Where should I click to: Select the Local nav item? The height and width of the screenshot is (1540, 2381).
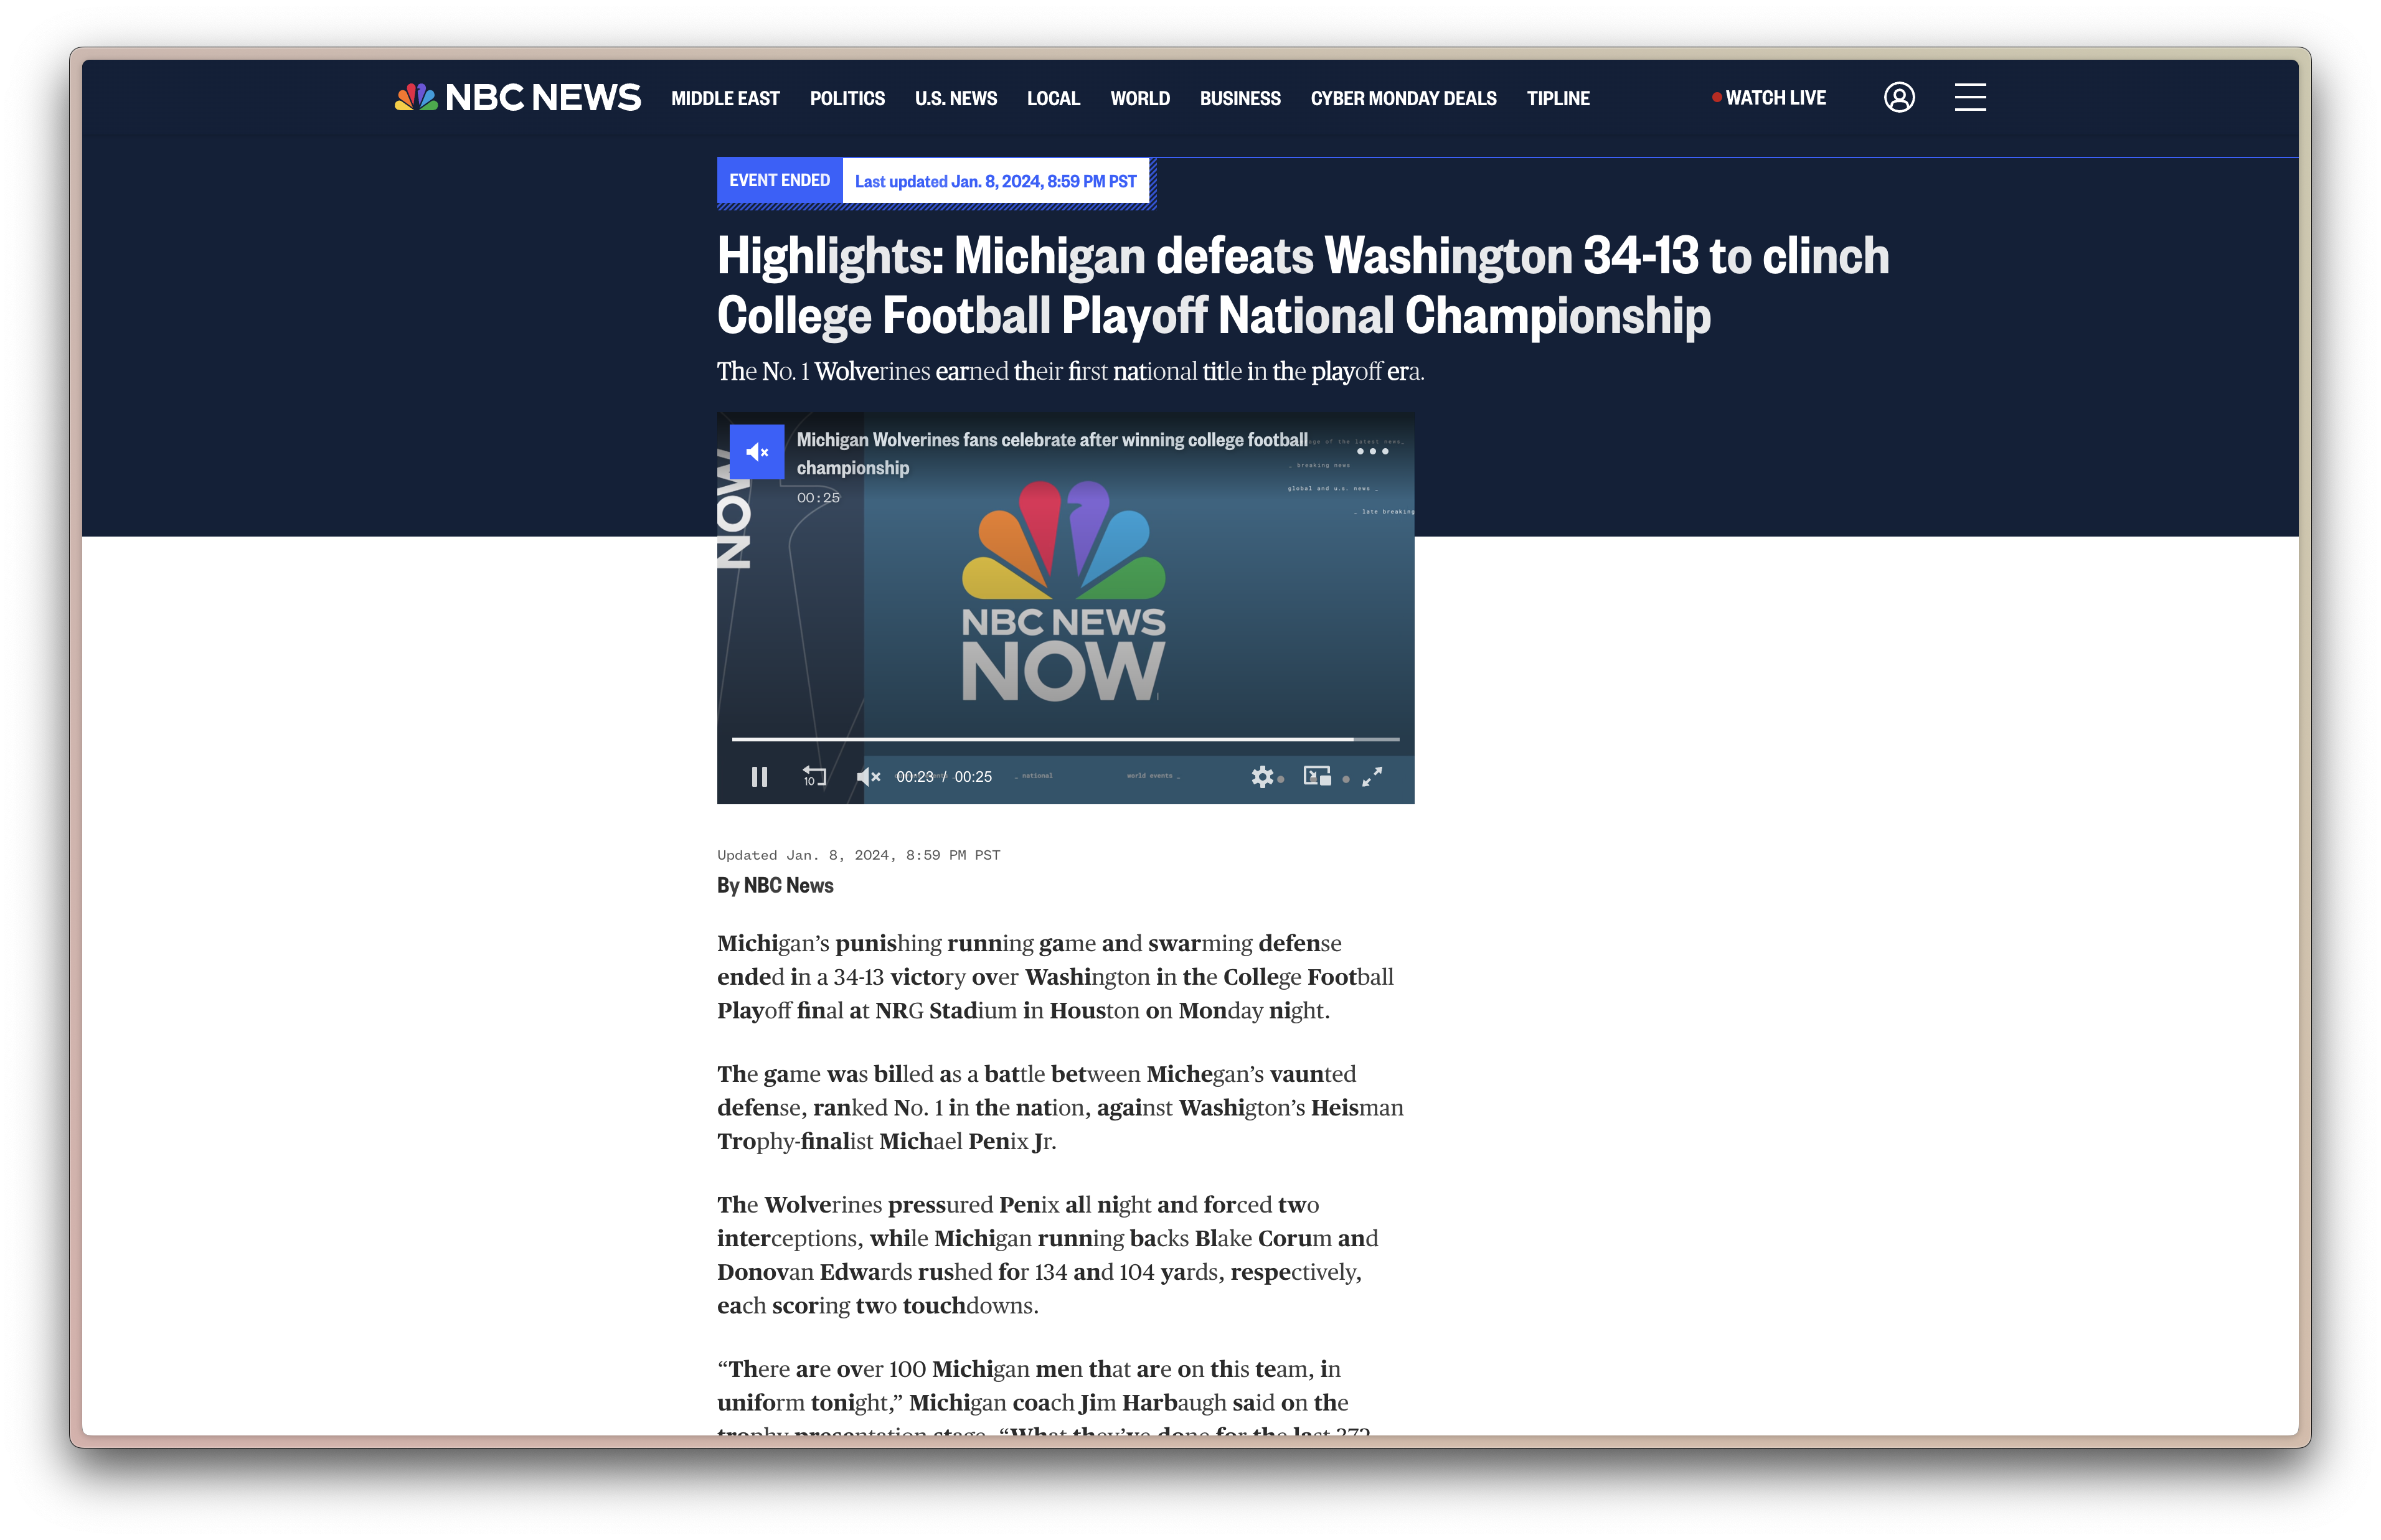pos(1053,98)
